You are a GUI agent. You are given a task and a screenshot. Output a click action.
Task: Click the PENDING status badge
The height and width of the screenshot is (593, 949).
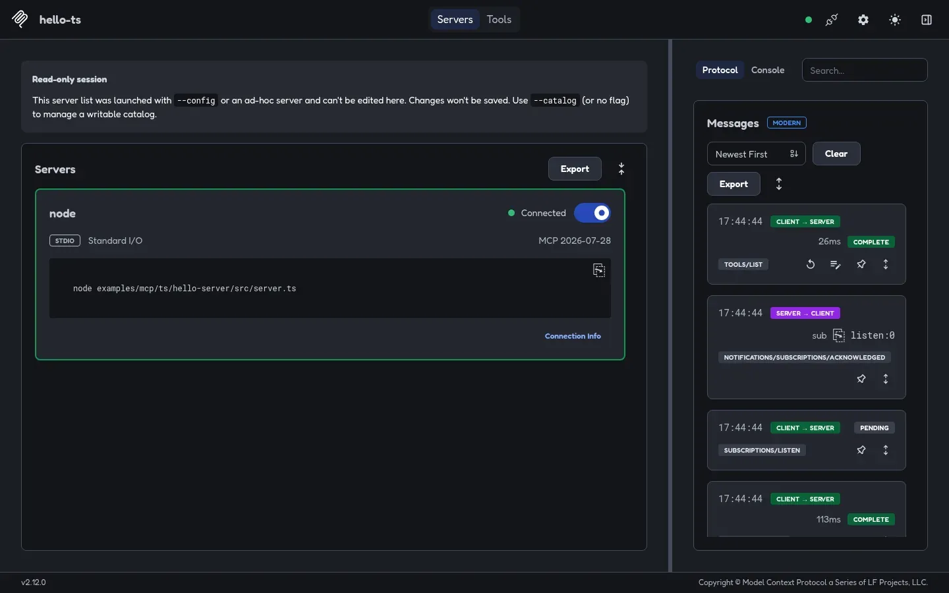(x=874, y=428)
